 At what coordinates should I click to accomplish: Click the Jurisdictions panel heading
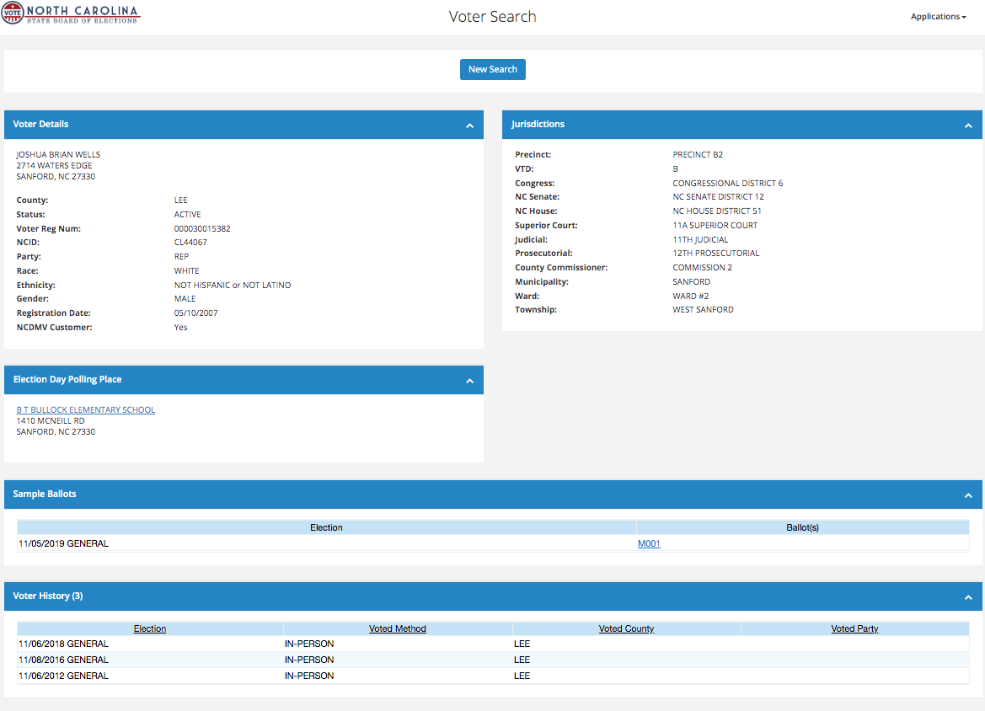[x=538, y=125]
